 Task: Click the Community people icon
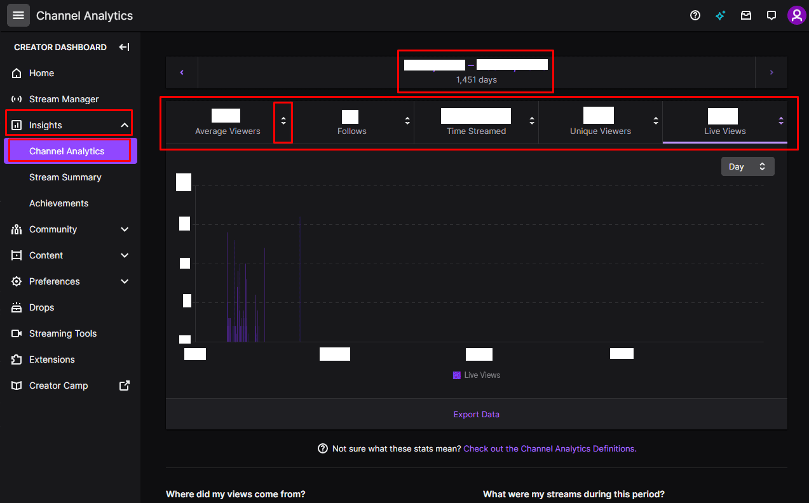[17, 229]
